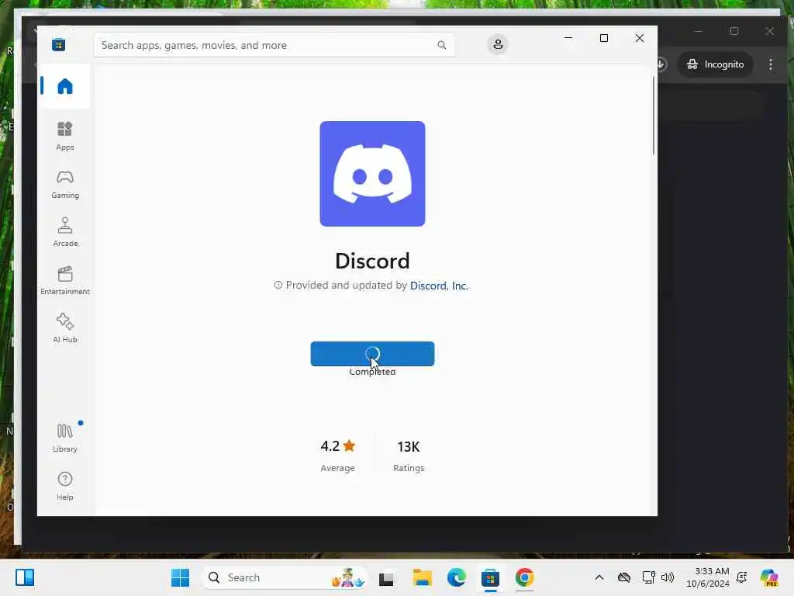Open the Discord, Inc. publisher link
Screen dimensions: 794x596
click(439, 286)
